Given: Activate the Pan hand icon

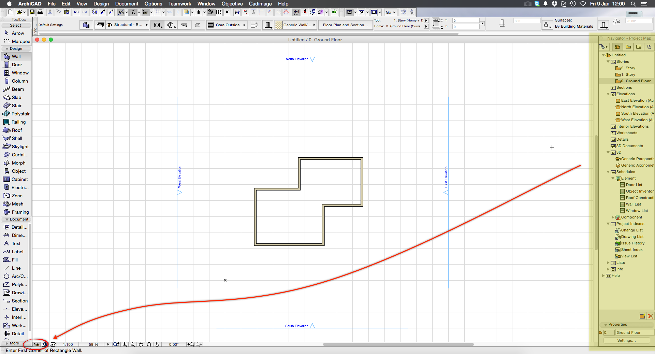Looking at the screenshot, I should pos(141,344).
